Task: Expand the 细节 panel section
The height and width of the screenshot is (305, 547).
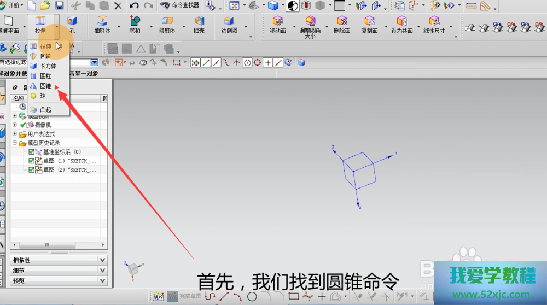Action: pyautogui.click(x=102, y=271)
